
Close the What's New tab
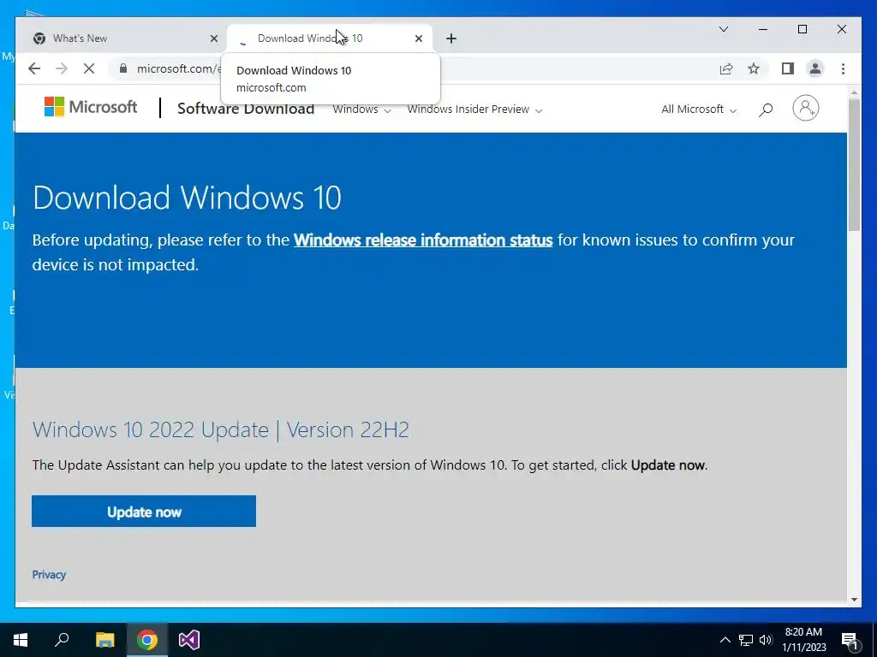[x=213, y=38]
